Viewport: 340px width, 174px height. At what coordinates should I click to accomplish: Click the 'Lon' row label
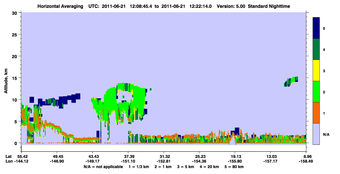9,161
